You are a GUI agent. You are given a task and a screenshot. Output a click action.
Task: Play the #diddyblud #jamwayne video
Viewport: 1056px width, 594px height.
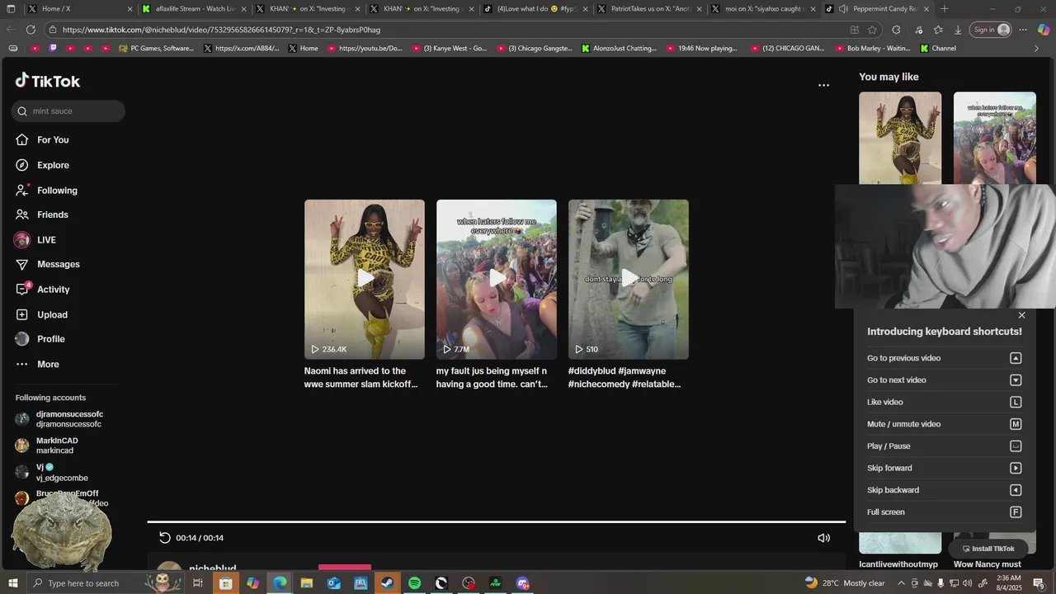[x=629, y=279]
